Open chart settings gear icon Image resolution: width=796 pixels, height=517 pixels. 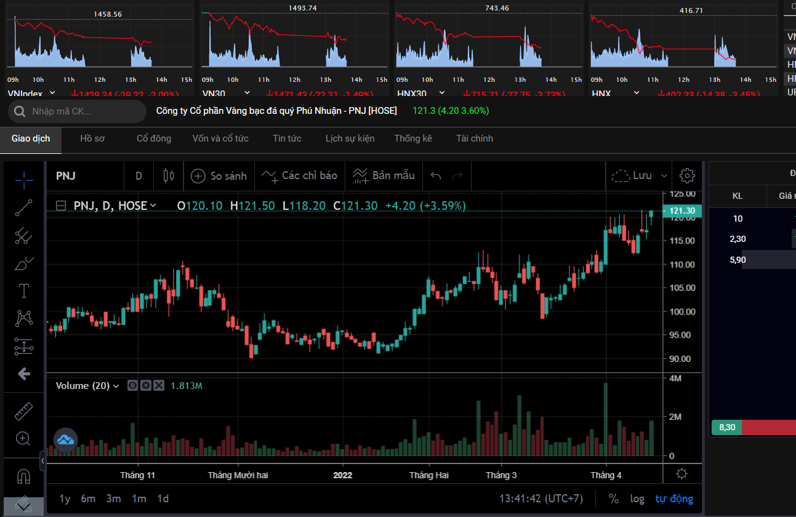[x=687, y=176]
